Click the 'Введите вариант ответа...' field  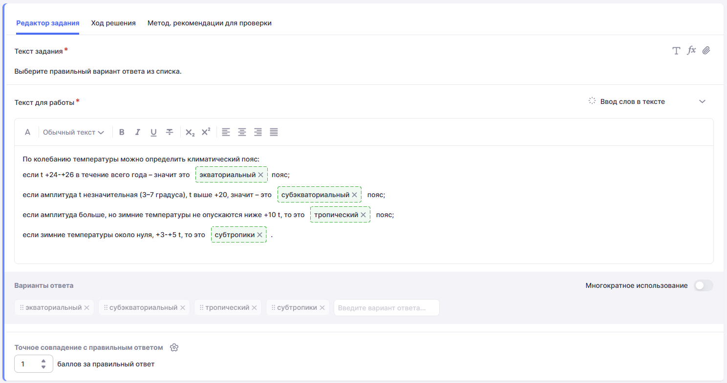[386, 308]
